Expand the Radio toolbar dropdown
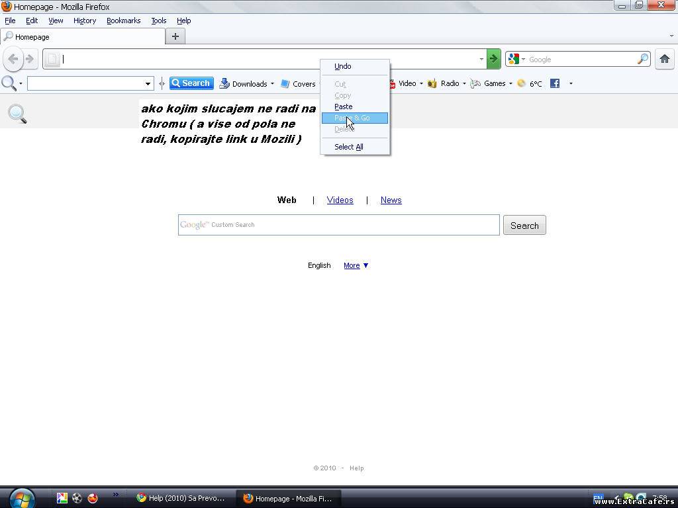The height and width of the screenshot is (508, 678). click(463, 84)
